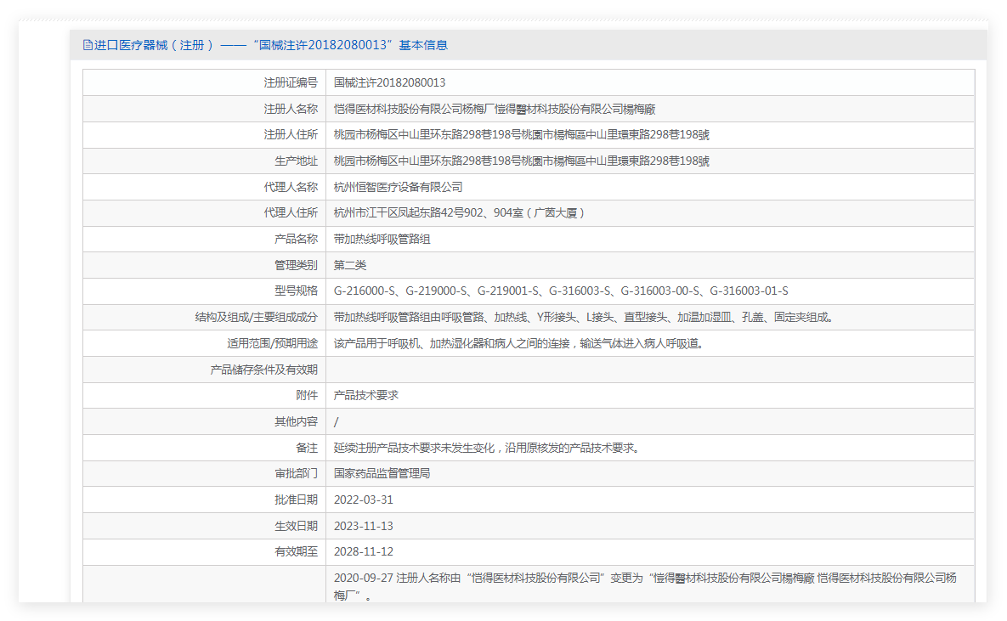The image size is (1007, 621).
Task: Select the value 国家药品监督管理局
Action: click(382, 474)
